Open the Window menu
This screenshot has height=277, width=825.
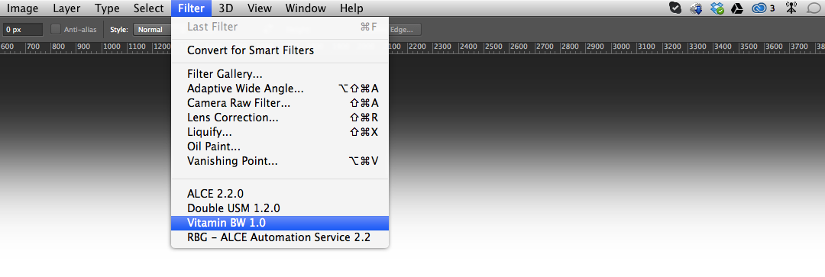point(306,8)
